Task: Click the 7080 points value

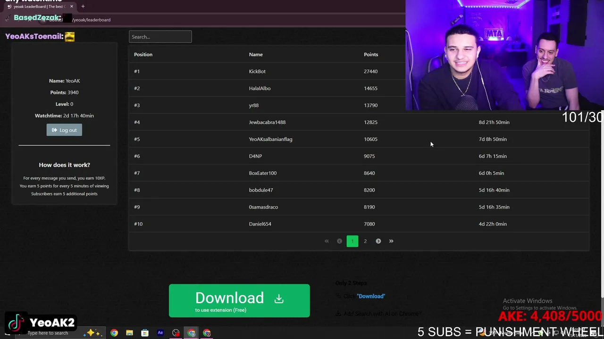Action: [369, 224]
